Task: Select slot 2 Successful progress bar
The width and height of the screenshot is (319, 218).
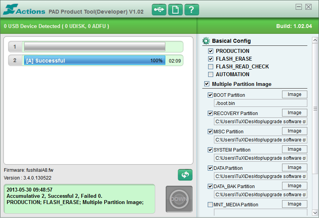Action: tap(95, 60)
